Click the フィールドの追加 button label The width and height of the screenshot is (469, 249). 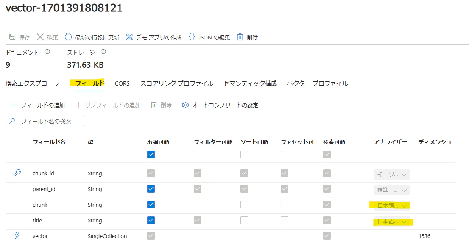tap(43, 105)
